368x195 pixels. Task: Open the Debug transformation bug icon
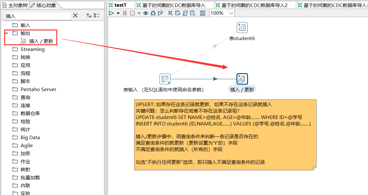tap(153, 13)
